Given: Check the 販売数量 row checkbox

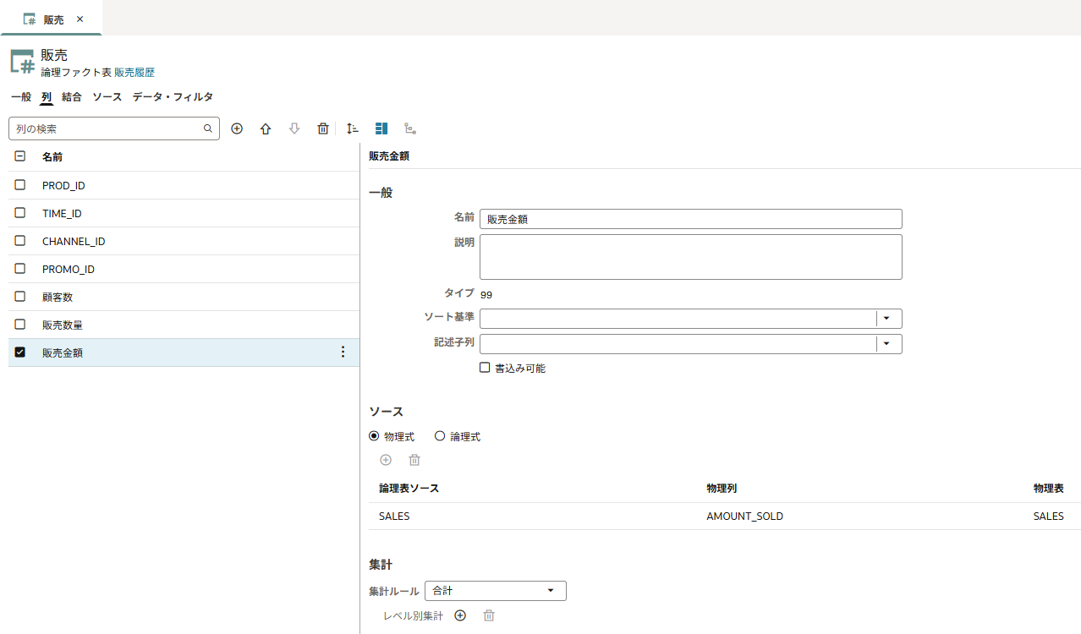Looking at the screenshot, I should pyautogui.click(x=20, y=324).
